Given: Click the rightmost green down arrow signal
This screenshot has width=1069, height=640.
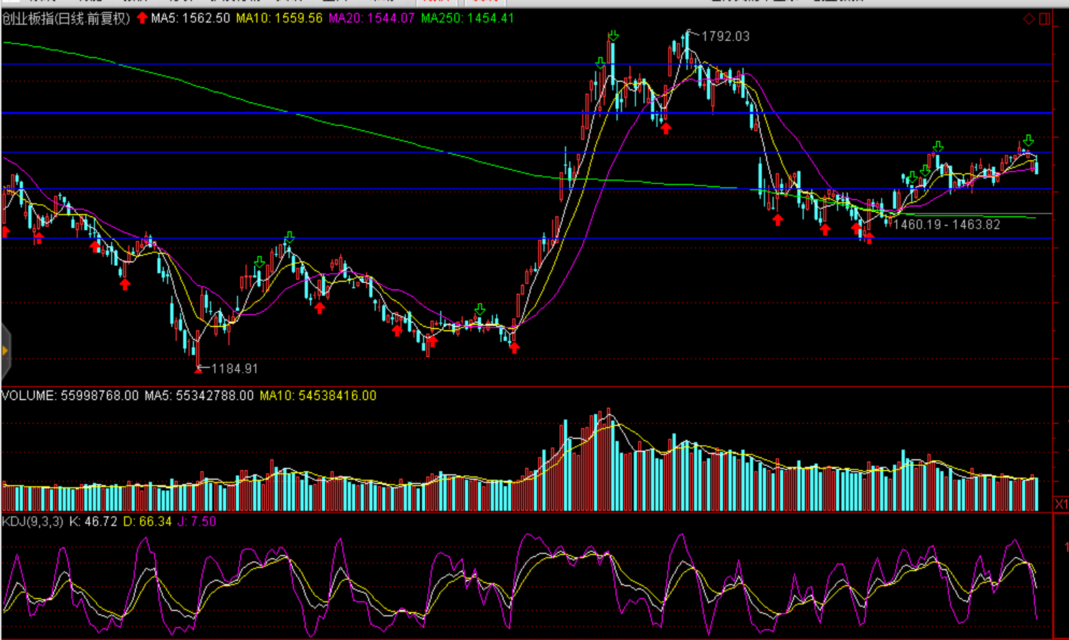Looking at the screenshot, I should [x=1028, y=140].
